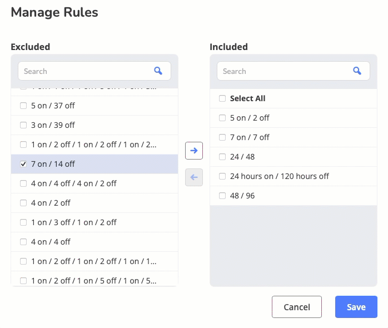Check the 48 / 96 checkbox
This screenshot has width=388, height=328.
[222, 196]
